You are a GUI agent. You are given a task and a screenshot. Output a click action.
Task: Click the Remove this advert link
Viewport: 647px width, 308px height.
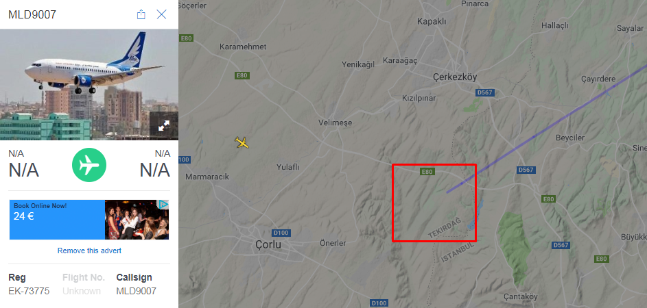click(x=89, y=251)
